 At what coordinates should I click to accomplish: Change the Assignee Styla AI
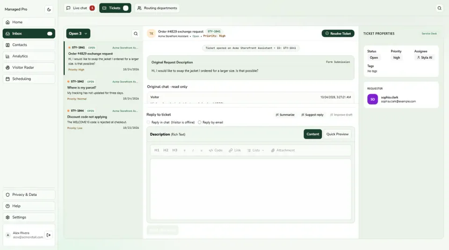tap(424, 57)
